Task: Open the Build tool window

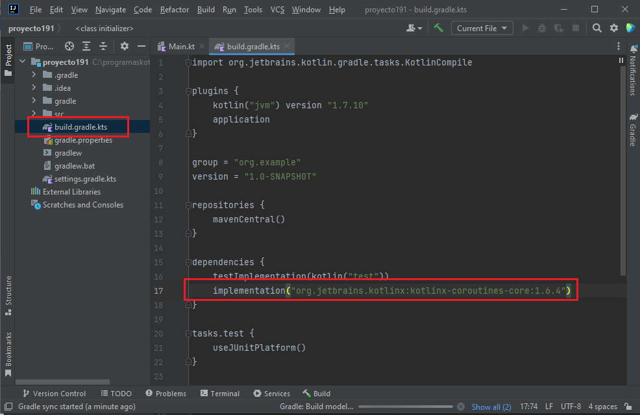Action: 316,394
